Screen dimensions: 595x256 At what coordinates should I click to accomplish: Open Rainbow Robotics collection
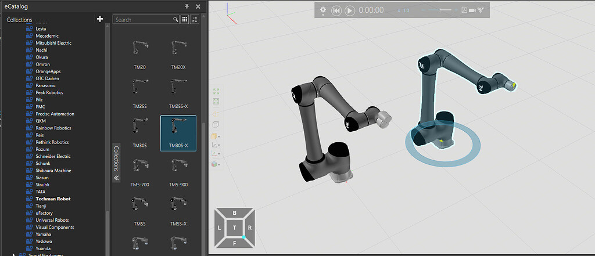(x=53, y=128)
